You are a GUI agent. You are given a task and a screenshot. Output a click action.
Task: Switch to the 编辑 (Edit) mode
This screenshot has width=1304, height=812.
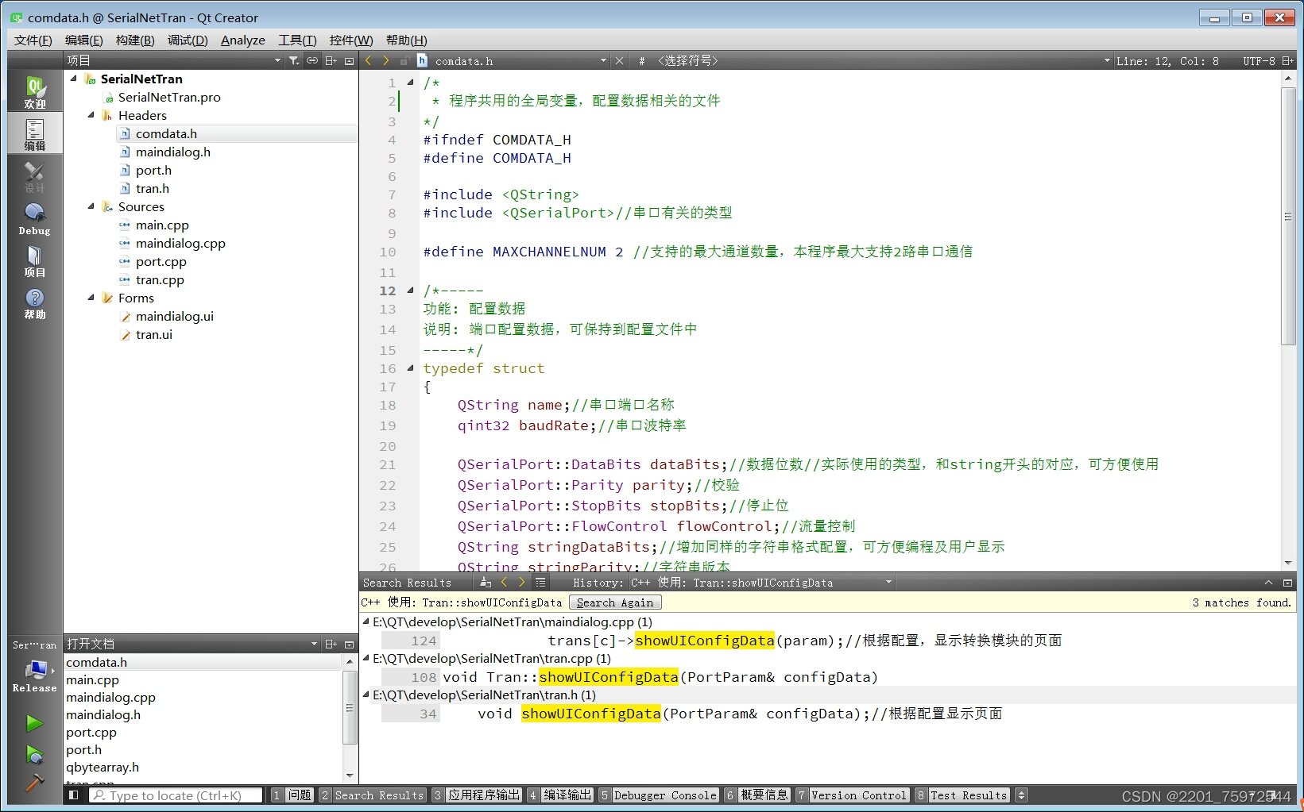pyautogui.click(x=35, y=134)
